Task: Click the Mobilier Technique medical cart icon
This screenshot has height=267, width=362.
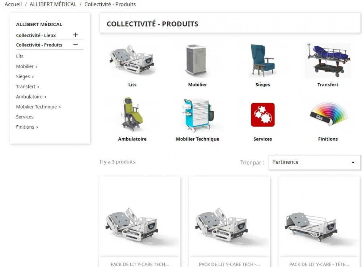Action: pyautogui.click(x=197, y=114)
